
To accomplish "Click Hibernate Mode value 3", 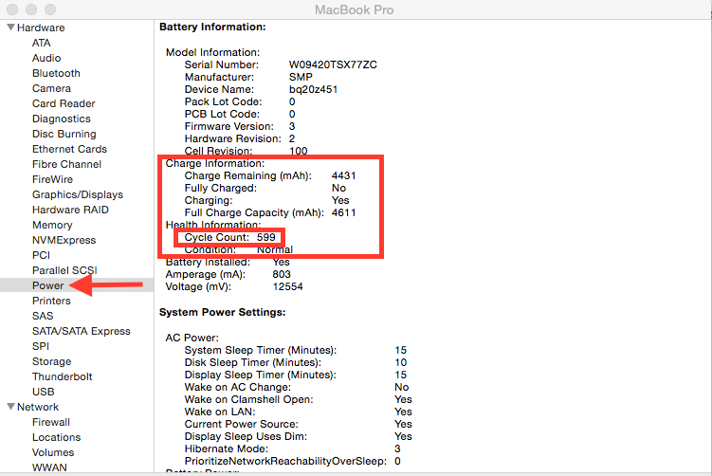I will pos(397,449).
